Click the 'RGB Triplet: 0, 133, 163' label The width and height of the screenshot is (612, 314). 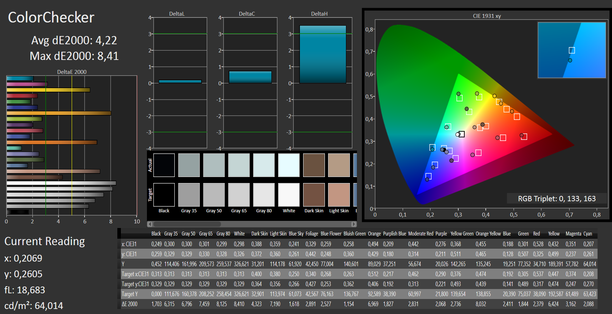click(x=557, y=199)
